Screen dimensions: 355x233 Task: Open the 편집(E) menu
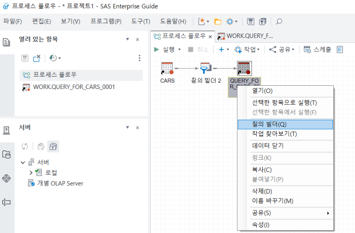(x=42, y=22)
